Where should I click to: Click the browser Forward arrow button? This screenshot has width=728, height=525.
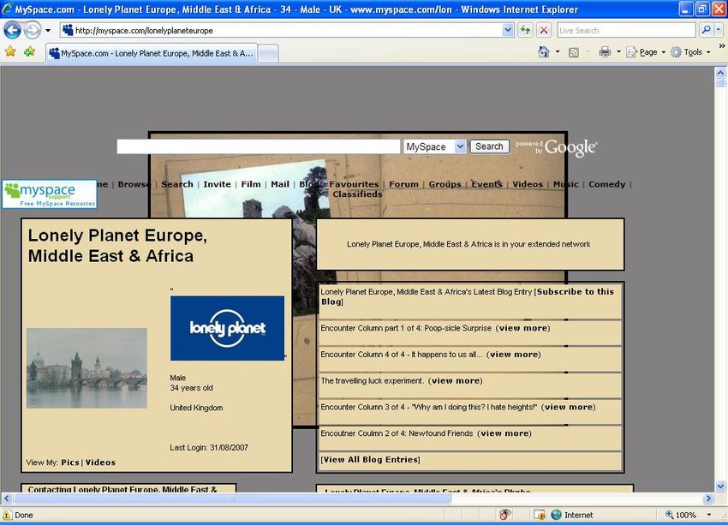(32, 31)
